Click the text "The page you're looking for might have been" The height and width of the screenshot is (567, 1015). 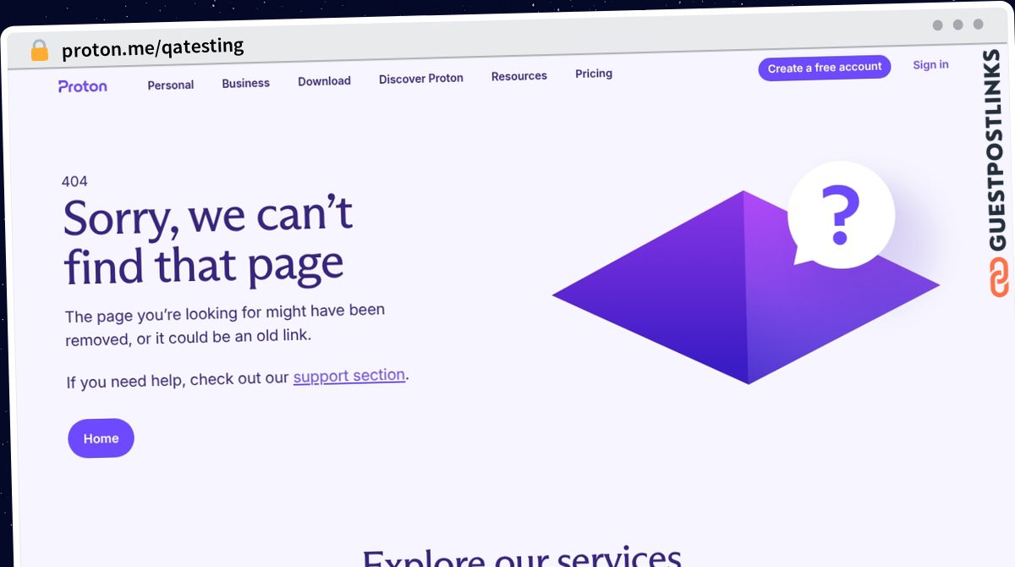pos(225,313)
